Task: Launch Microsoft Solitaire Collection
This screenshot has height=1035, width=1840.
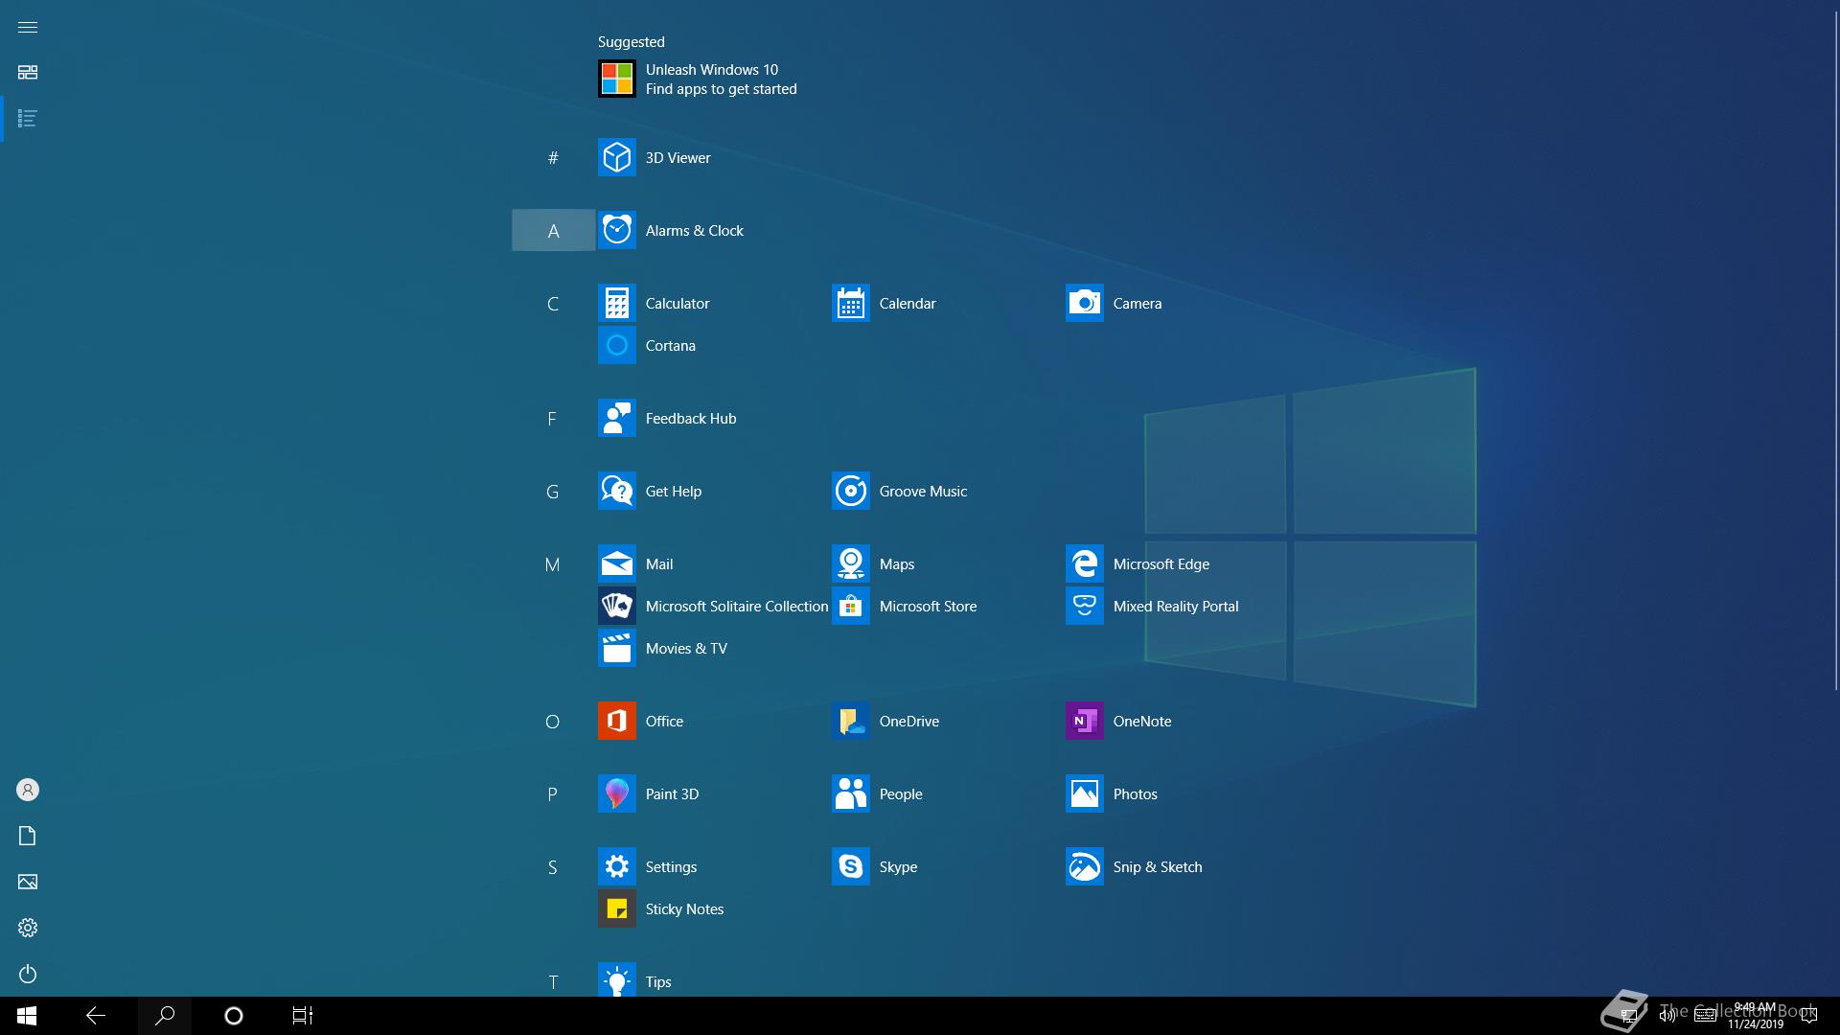Action: [x=714, y=606]
